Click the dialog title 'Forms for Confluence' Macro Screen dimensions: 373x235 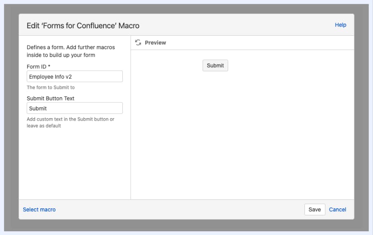(x=83, y=25)
